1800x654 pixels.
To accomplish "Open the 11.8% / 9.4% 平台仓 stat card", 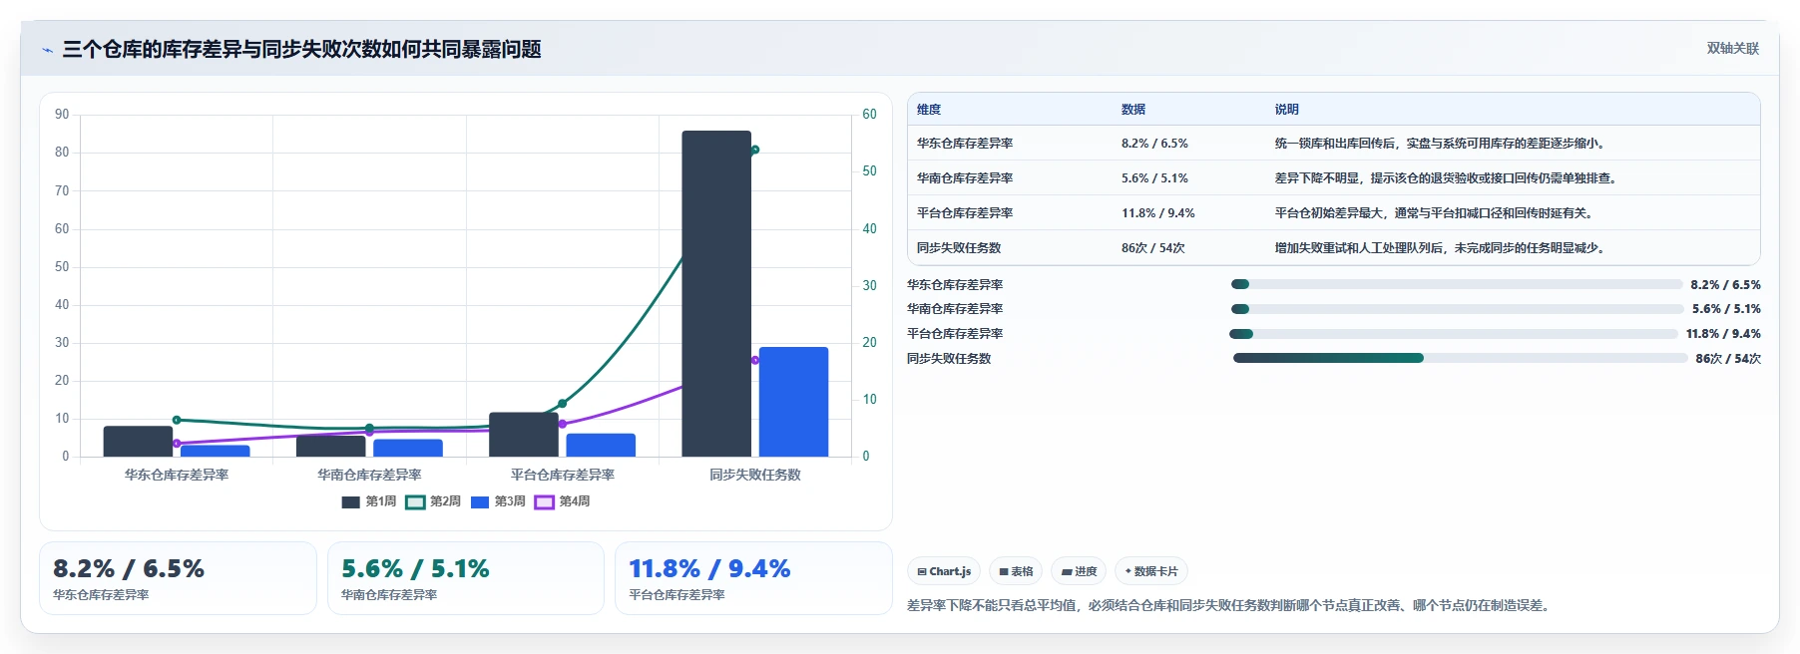I will (x=753, y=578).
